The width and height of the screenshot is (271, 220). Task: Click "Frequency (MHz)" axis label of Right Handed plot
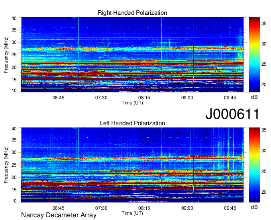click(6, 55)
